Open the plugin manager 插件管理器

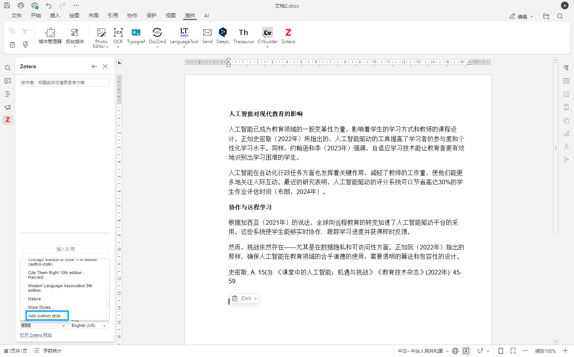click(x=49, y=37)
